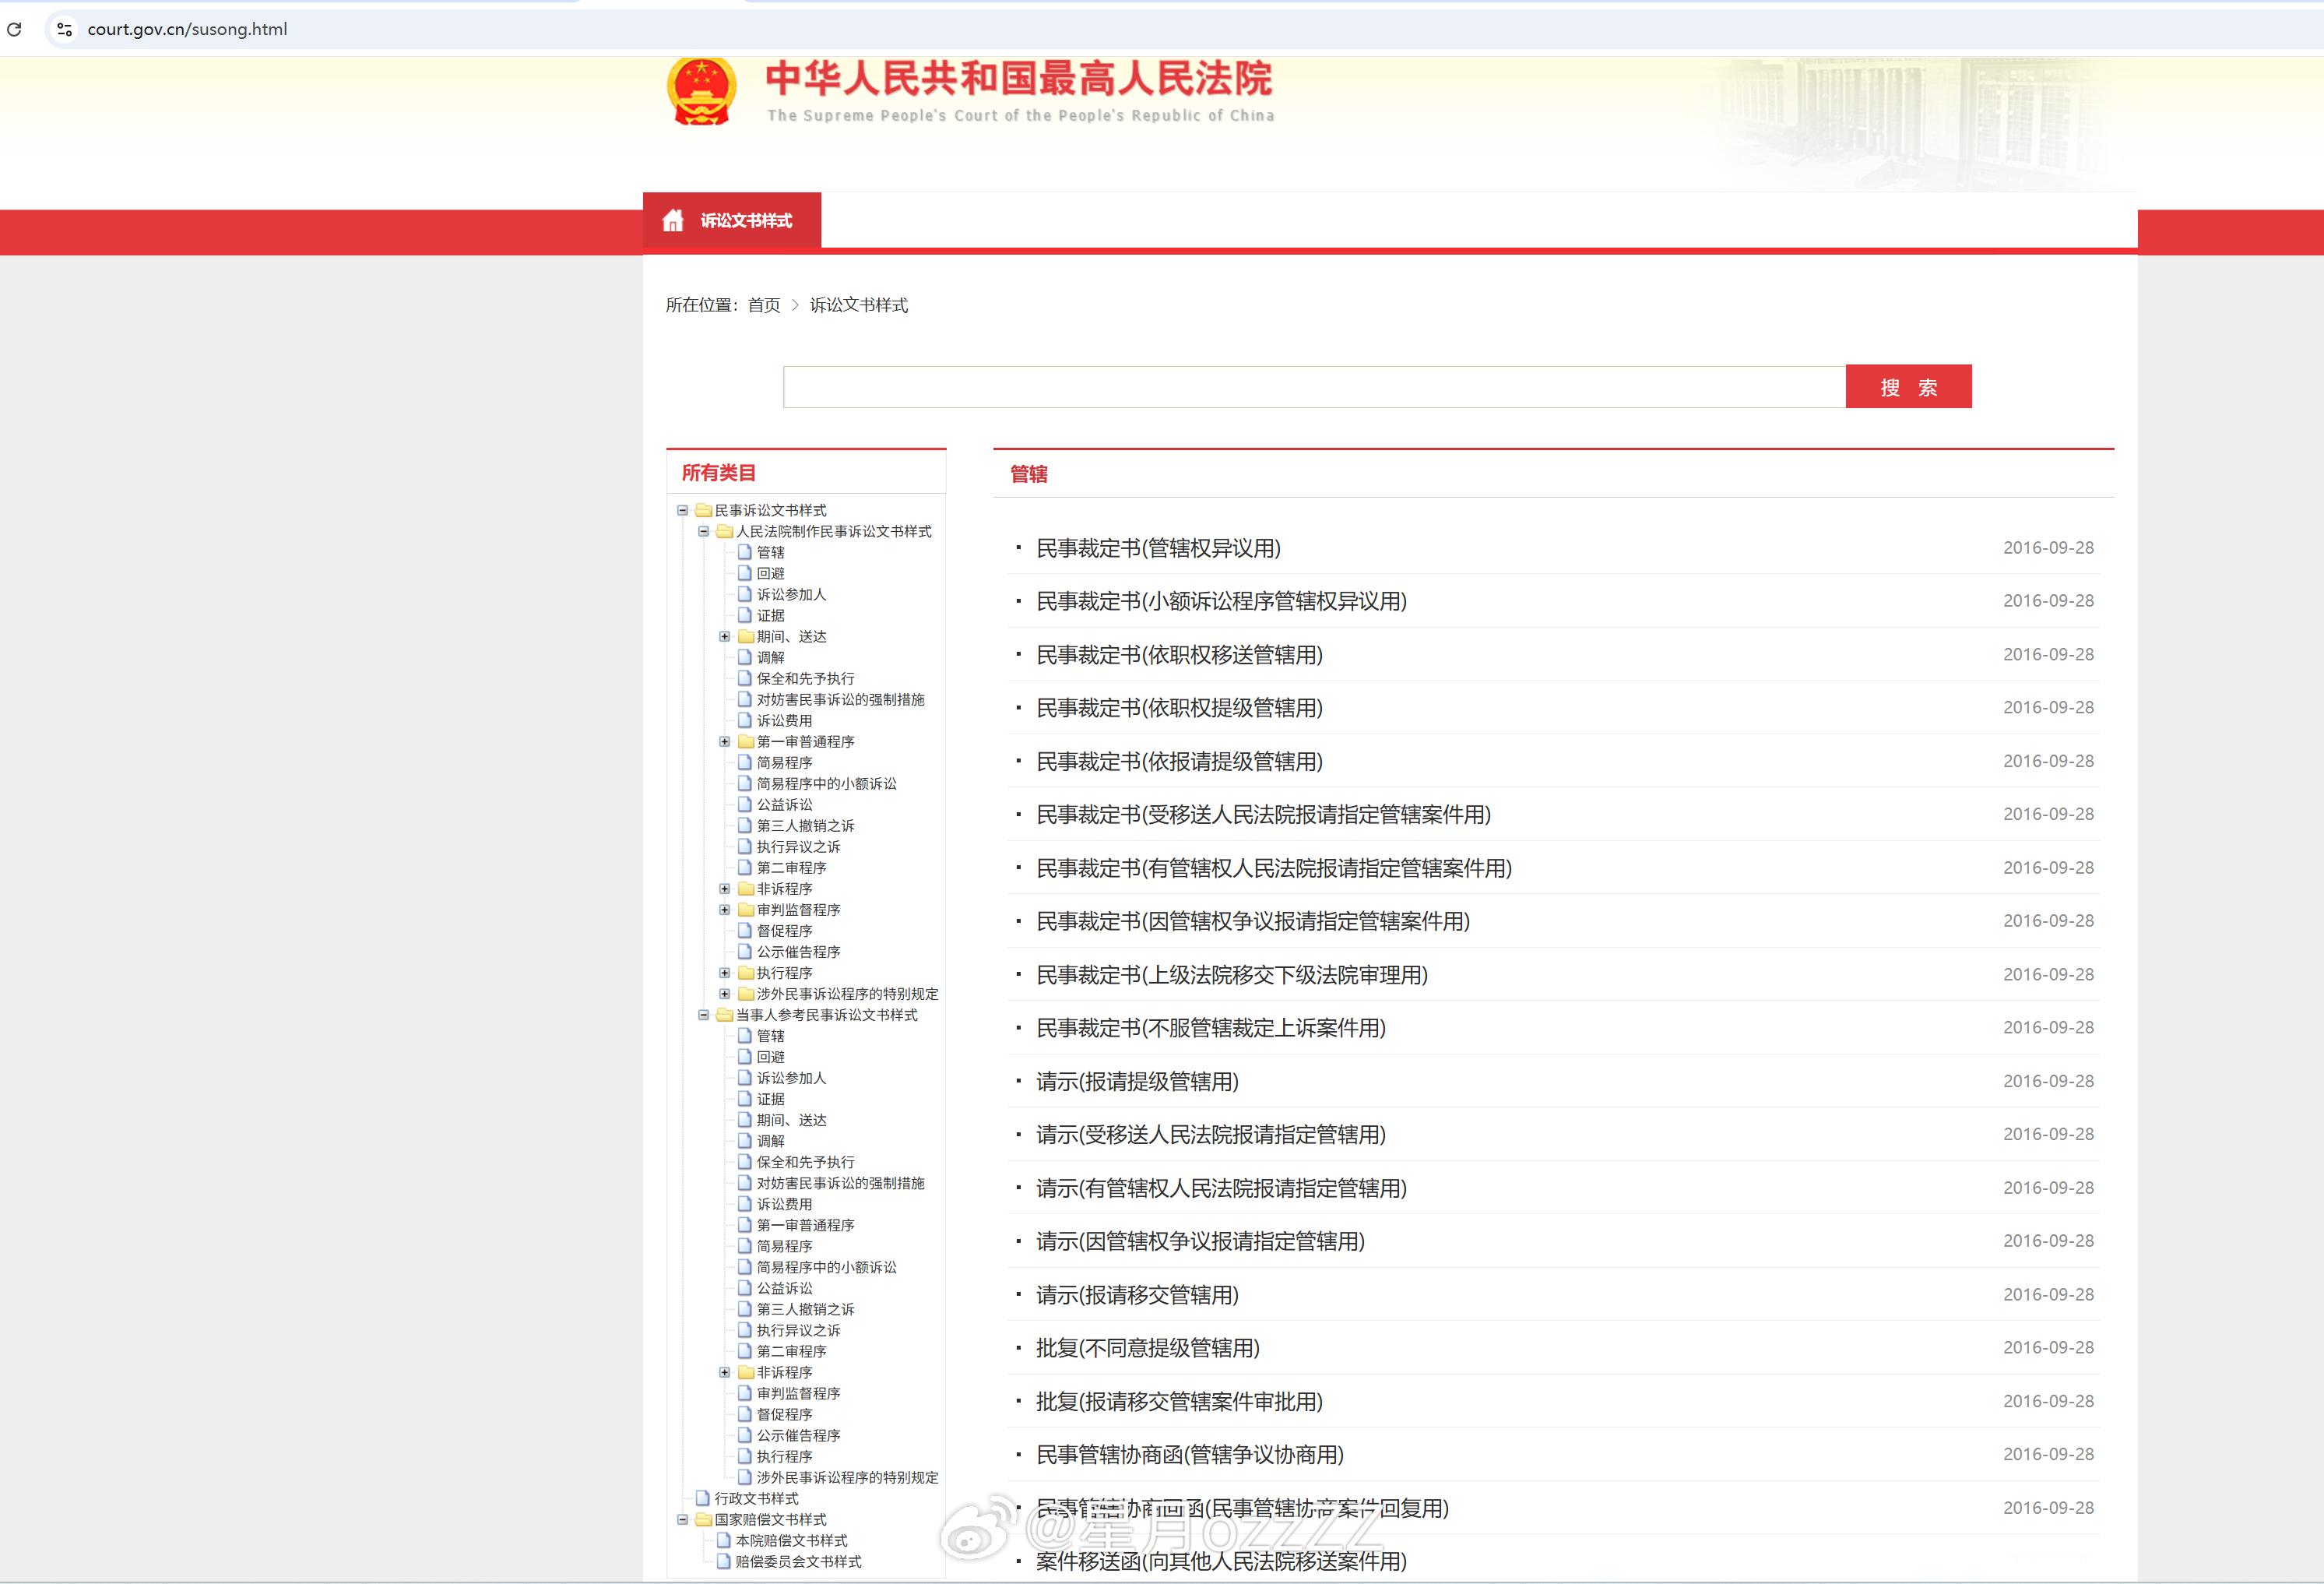Click the page icon next to 本院赔偿文书样式
2324x1584 pixels.
(x=723, y=1540)
